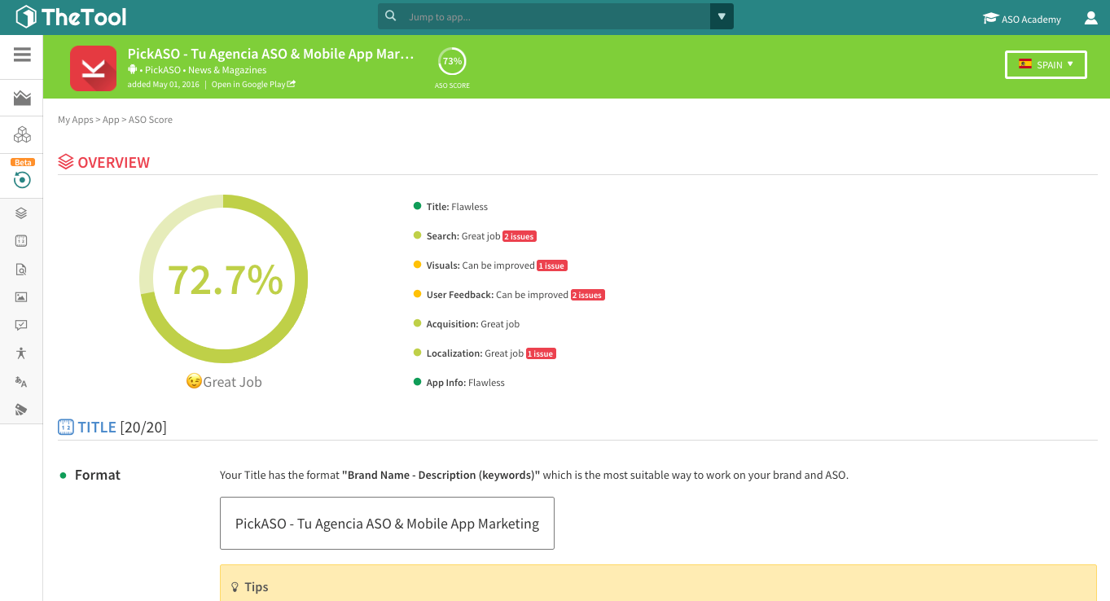
Task: Open the stacked cubes sidebar icon
Action: tap(22, 134)
